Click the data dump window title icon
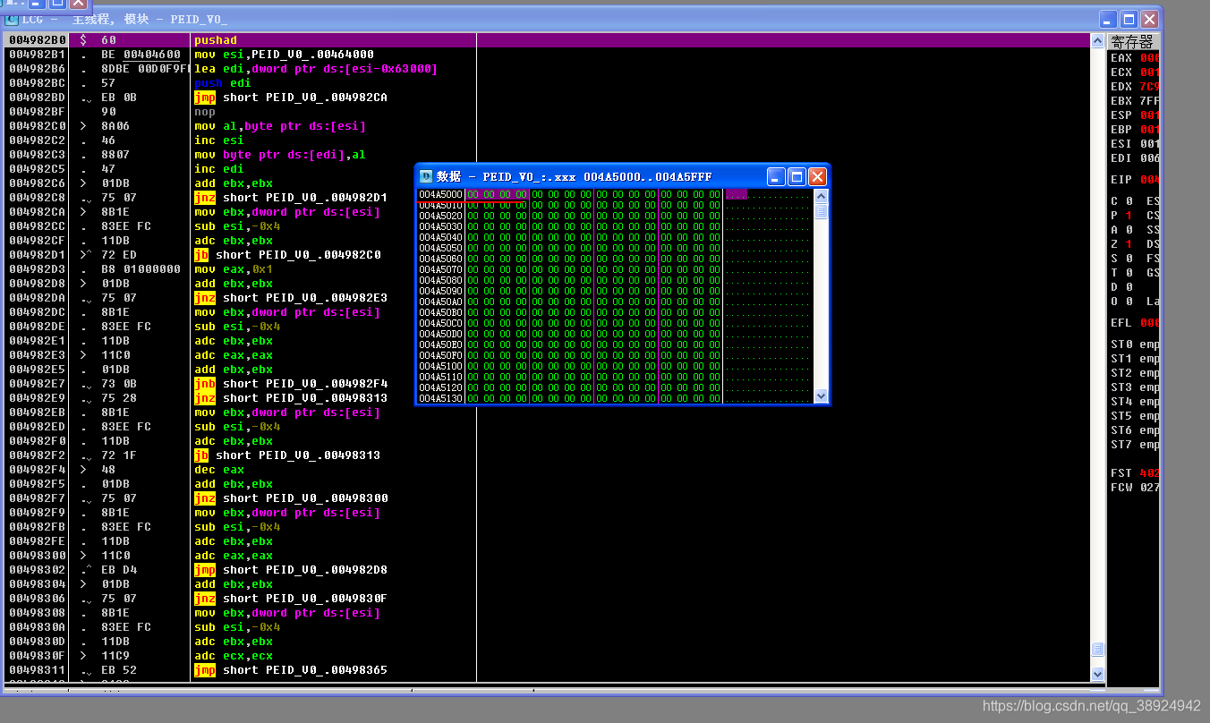 (426, 176)
